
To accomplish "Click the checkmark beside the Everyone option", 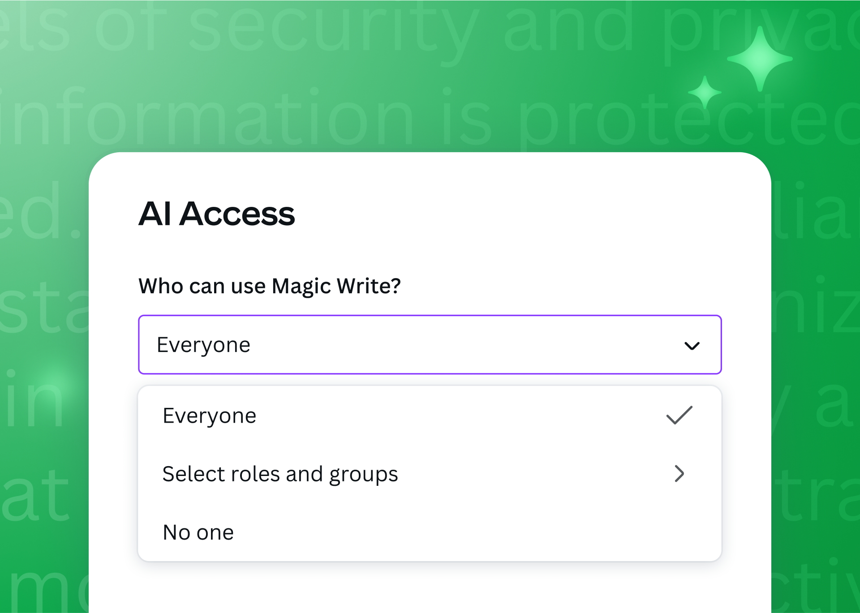I will pyautogui.click(x=679, y=416).
